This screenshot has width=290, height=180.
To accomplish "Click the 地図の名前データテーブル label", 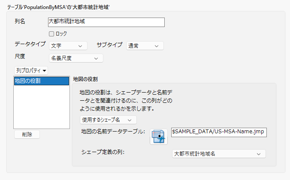I will pos(113,132).
